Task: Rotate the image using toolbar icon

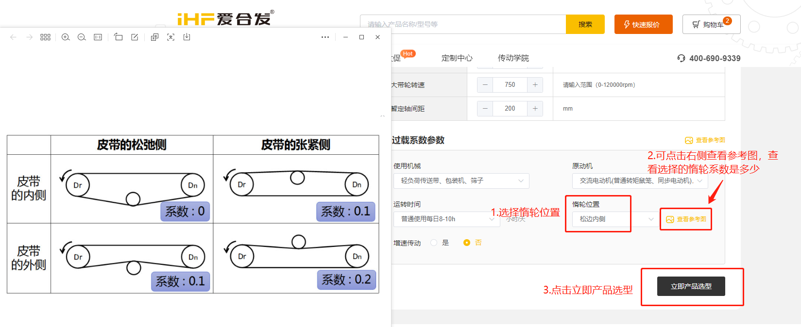Action: 119,37
